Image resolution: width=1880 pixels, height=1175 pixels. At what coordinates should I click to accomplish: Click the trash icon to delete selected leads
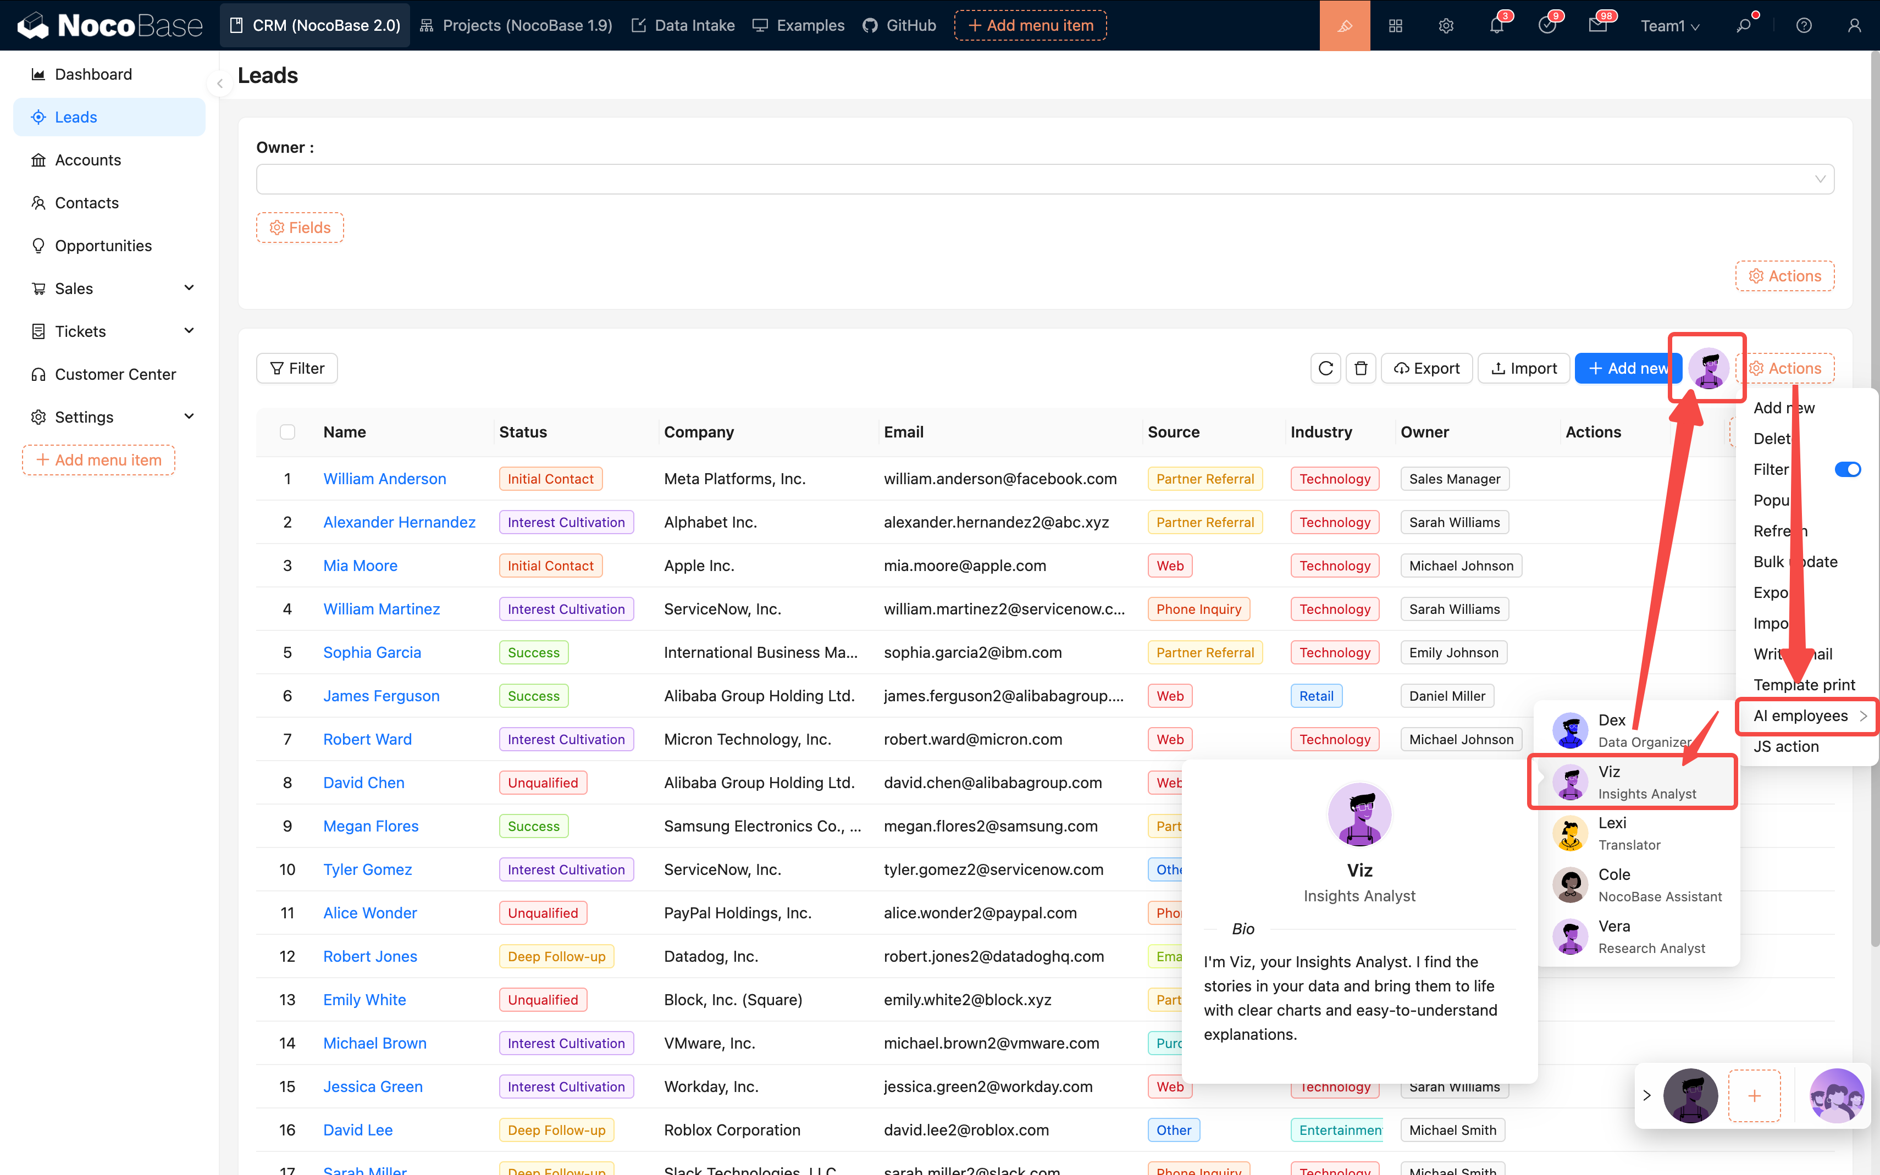pos(1361,368)
